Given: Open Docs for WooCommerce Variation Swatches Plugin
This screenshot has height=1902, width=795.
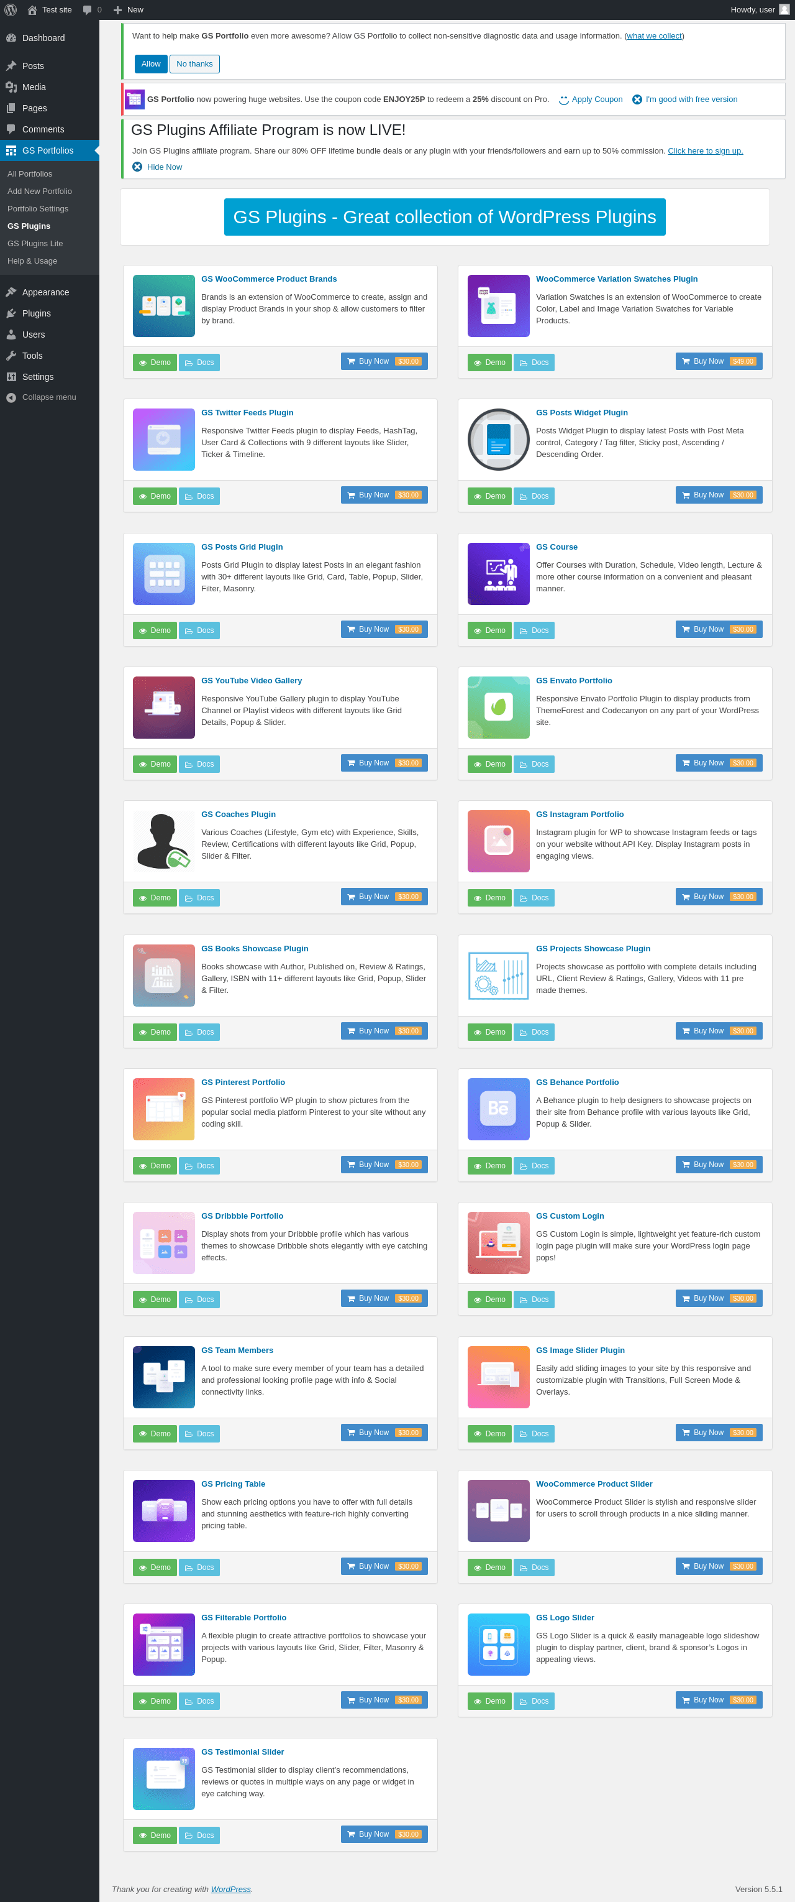Looking at the screenshot, I should click(x=534, y=362).
